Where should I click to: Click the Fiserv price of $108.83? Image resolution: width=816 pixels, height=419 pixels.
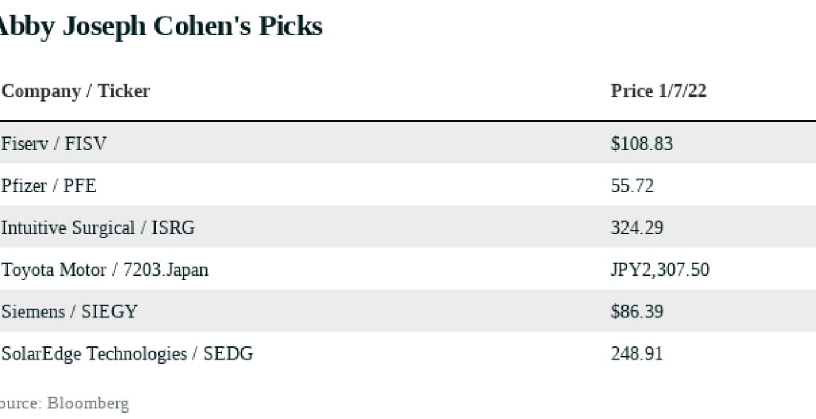tap(642, 143)
